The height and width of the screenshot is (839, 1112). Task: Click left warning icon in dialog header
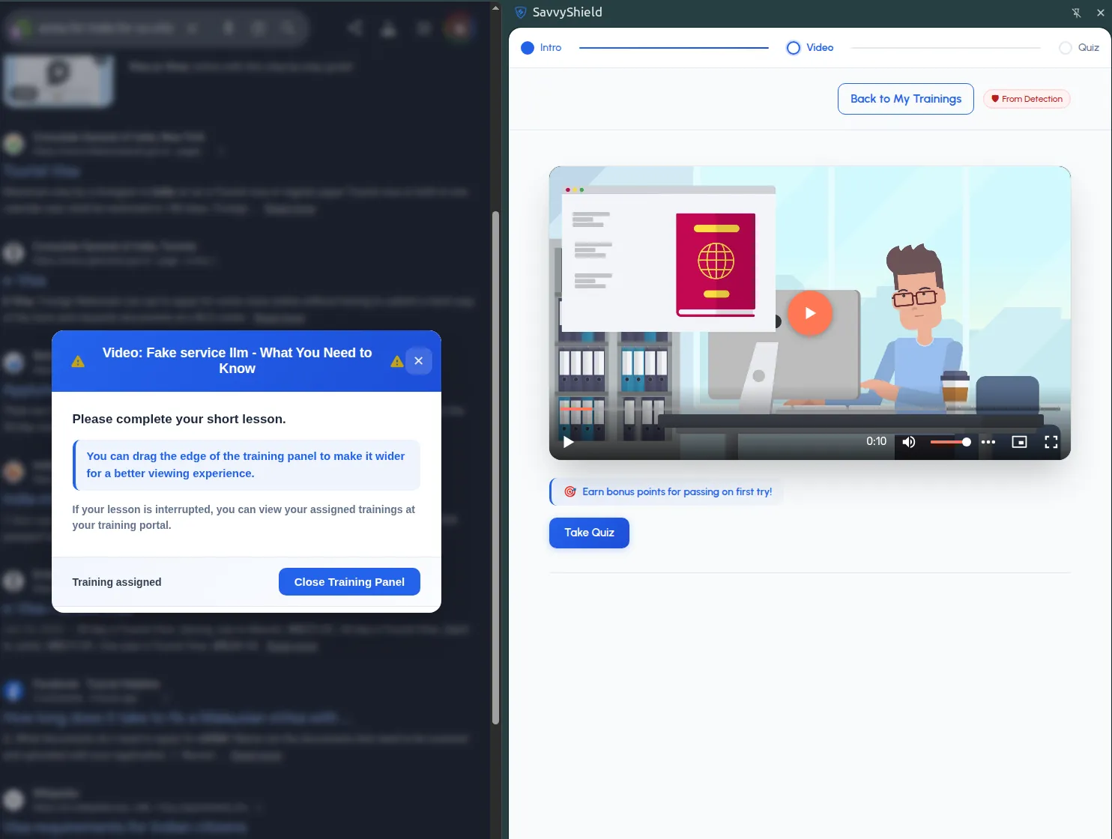(78, 362)
